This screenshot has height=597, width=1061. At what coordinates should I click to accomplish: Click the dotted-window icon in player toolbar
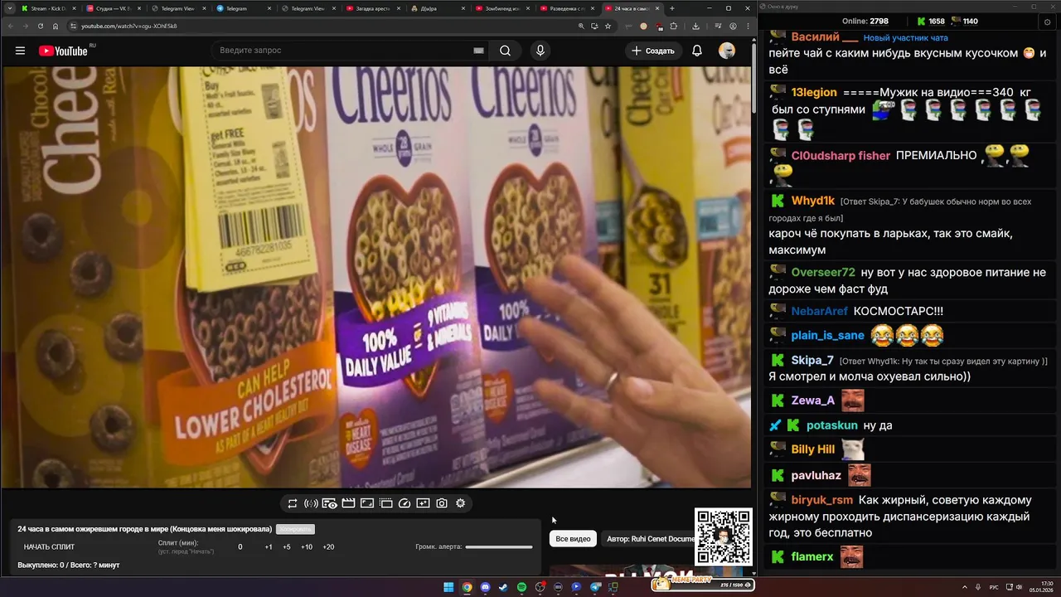[385, 503]
